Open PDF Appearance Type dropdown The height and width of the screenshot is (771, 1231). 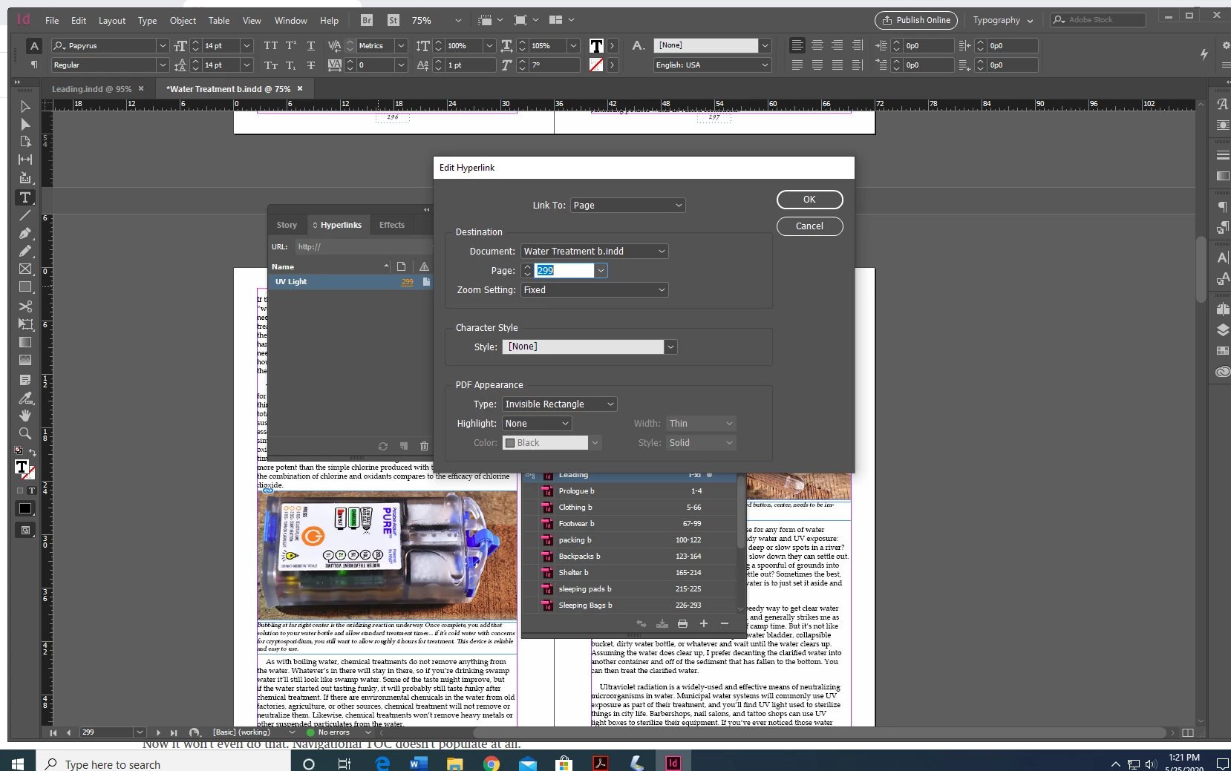click(x=560, y=404)
